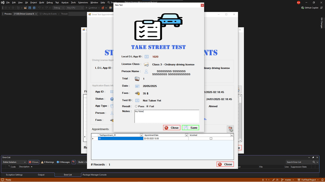Image resolution: width=325 pixels, height=182 pixels.
Task: Open AppointmentDate column filter dropdown
Action: point(187,135)
